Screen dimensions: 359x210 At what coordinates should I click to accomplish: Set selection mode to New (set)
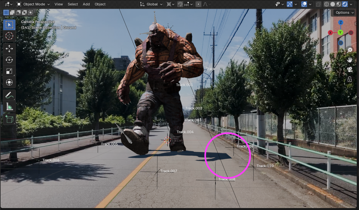6,12
